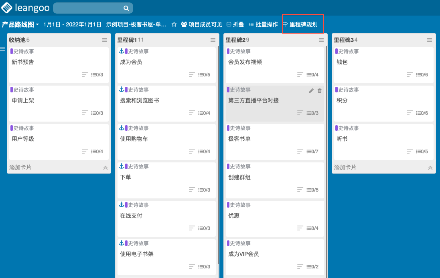
Task: Open the 里程碑1 list menu icon
Action: pyautogui.click(x=213, y=40)
